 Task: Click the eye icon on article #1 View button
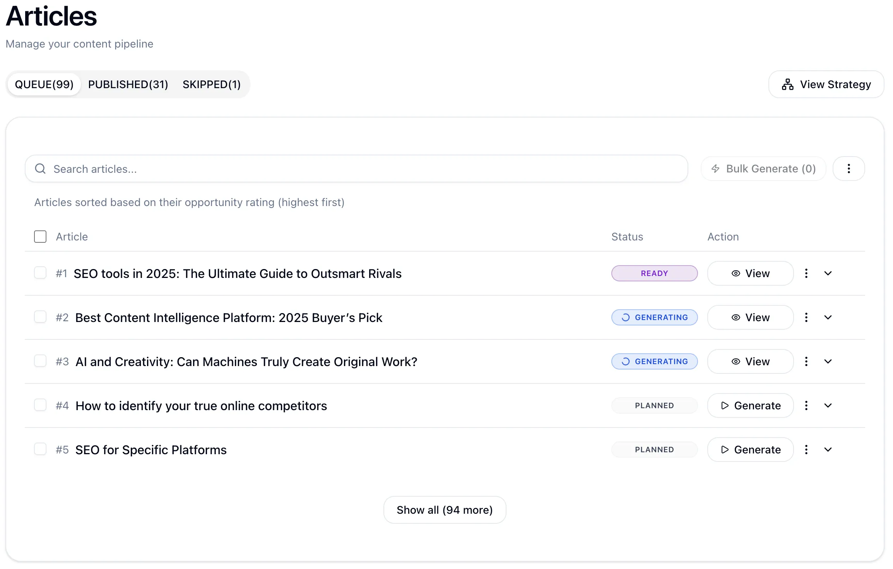735,273
